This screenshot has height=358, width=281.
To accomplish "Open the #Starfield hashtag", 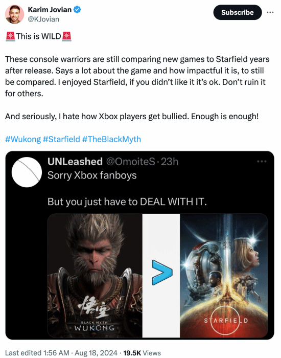I will tap(61, 139).
